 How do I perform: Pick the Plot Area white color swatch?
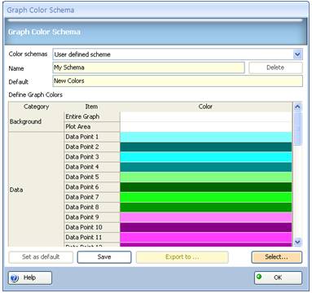pos(206,127)
